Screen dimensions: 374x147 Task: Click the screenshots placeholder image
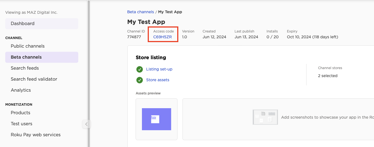pyautogui.click(x=265, y=117)
